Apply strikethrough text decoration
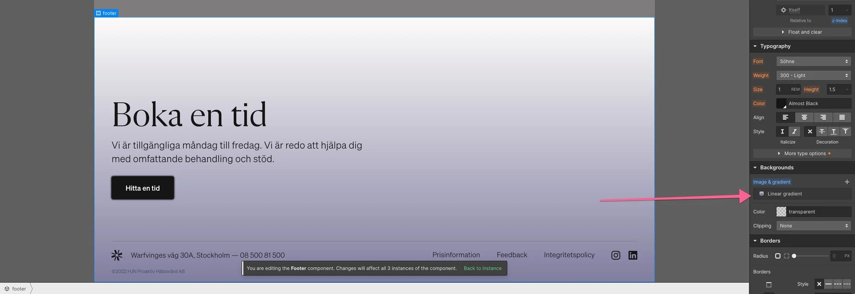The image size is (855, 294). click(x=822, y=132)
